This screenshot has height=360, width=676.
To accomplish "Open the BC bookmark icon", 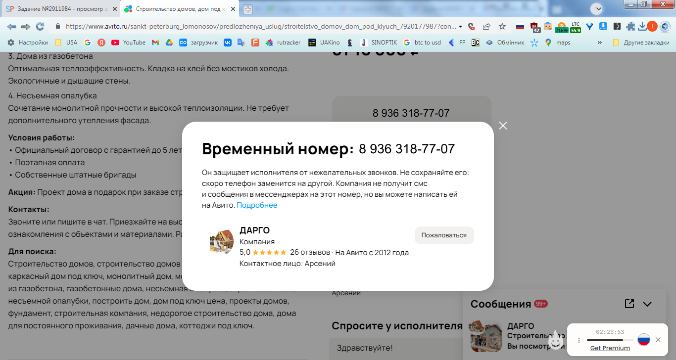I will coord(475,43).
